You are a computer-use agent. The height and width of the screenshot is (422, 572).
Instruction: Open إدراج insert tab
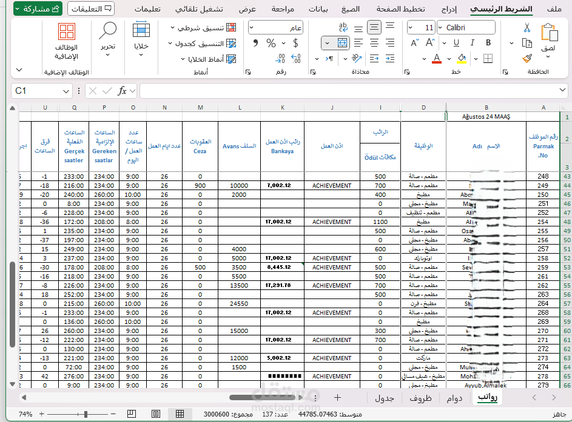(449, 8)
